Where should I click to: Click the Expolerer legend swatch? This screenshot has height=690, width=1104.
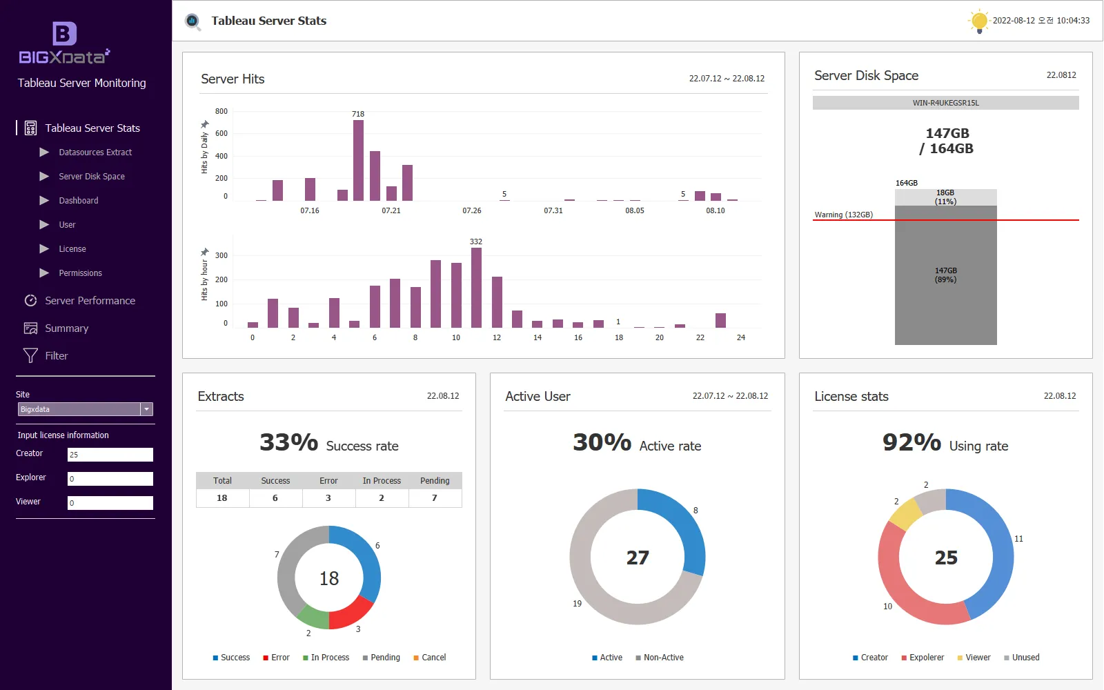pyautogui.click(x=904, y=658)
